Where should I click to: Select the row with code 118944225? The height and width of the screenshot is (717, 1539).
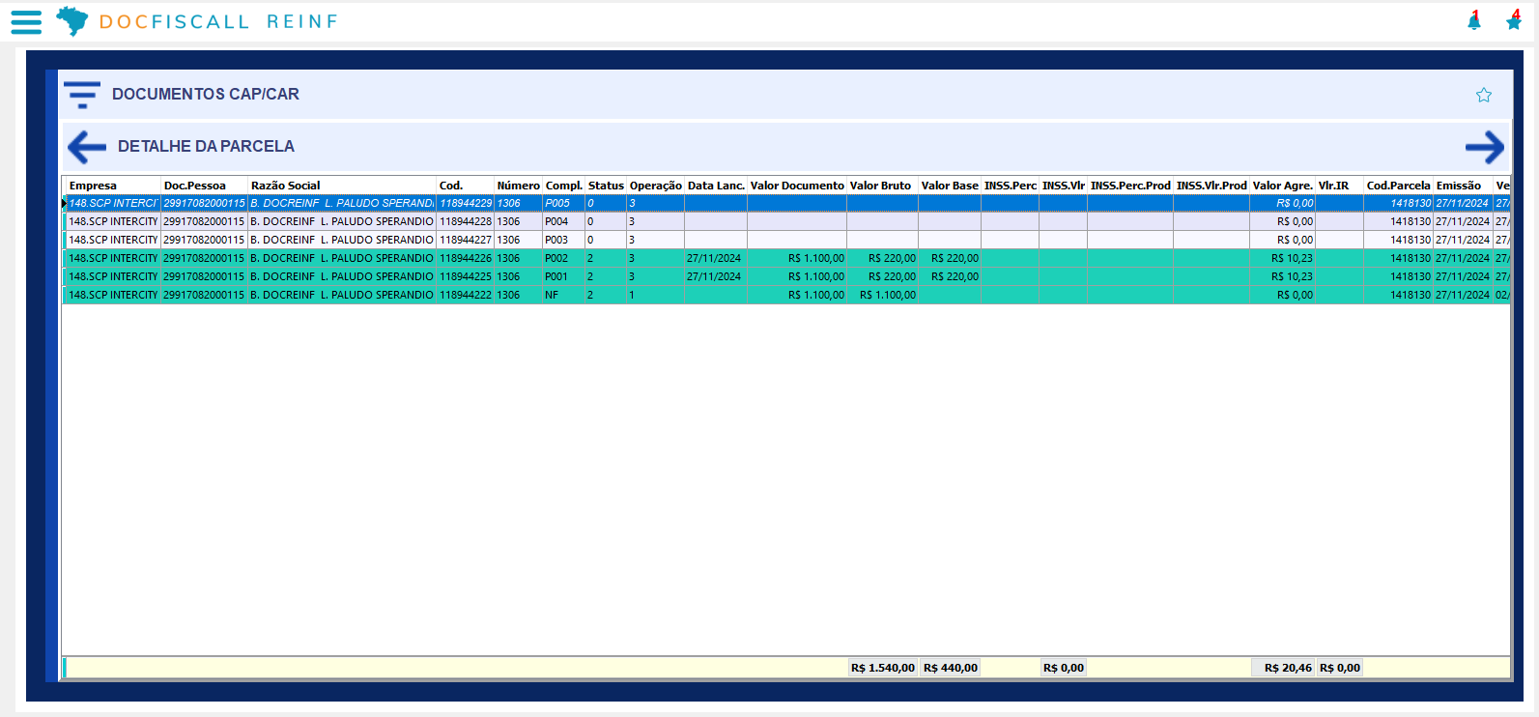pos(786,277)
